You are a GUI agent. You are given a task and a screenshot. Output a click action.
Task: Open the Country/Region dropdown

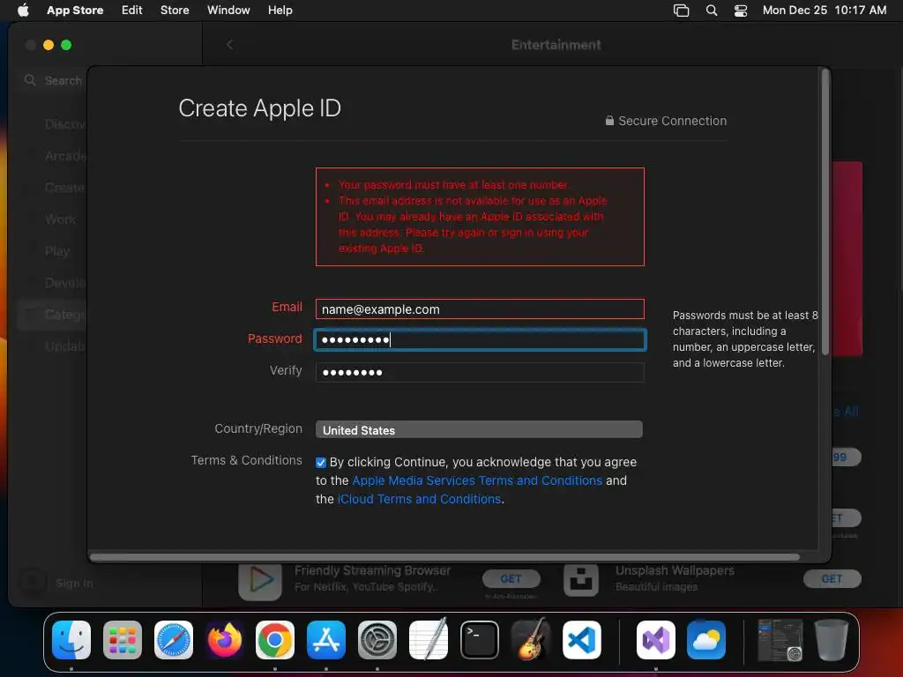(479, 429)
